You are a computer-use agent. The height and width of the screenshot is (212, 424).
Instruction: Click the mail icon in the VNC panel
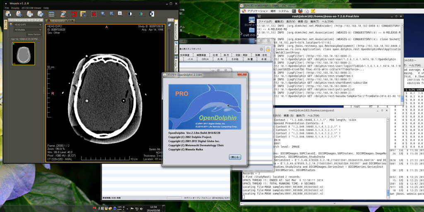307,11
